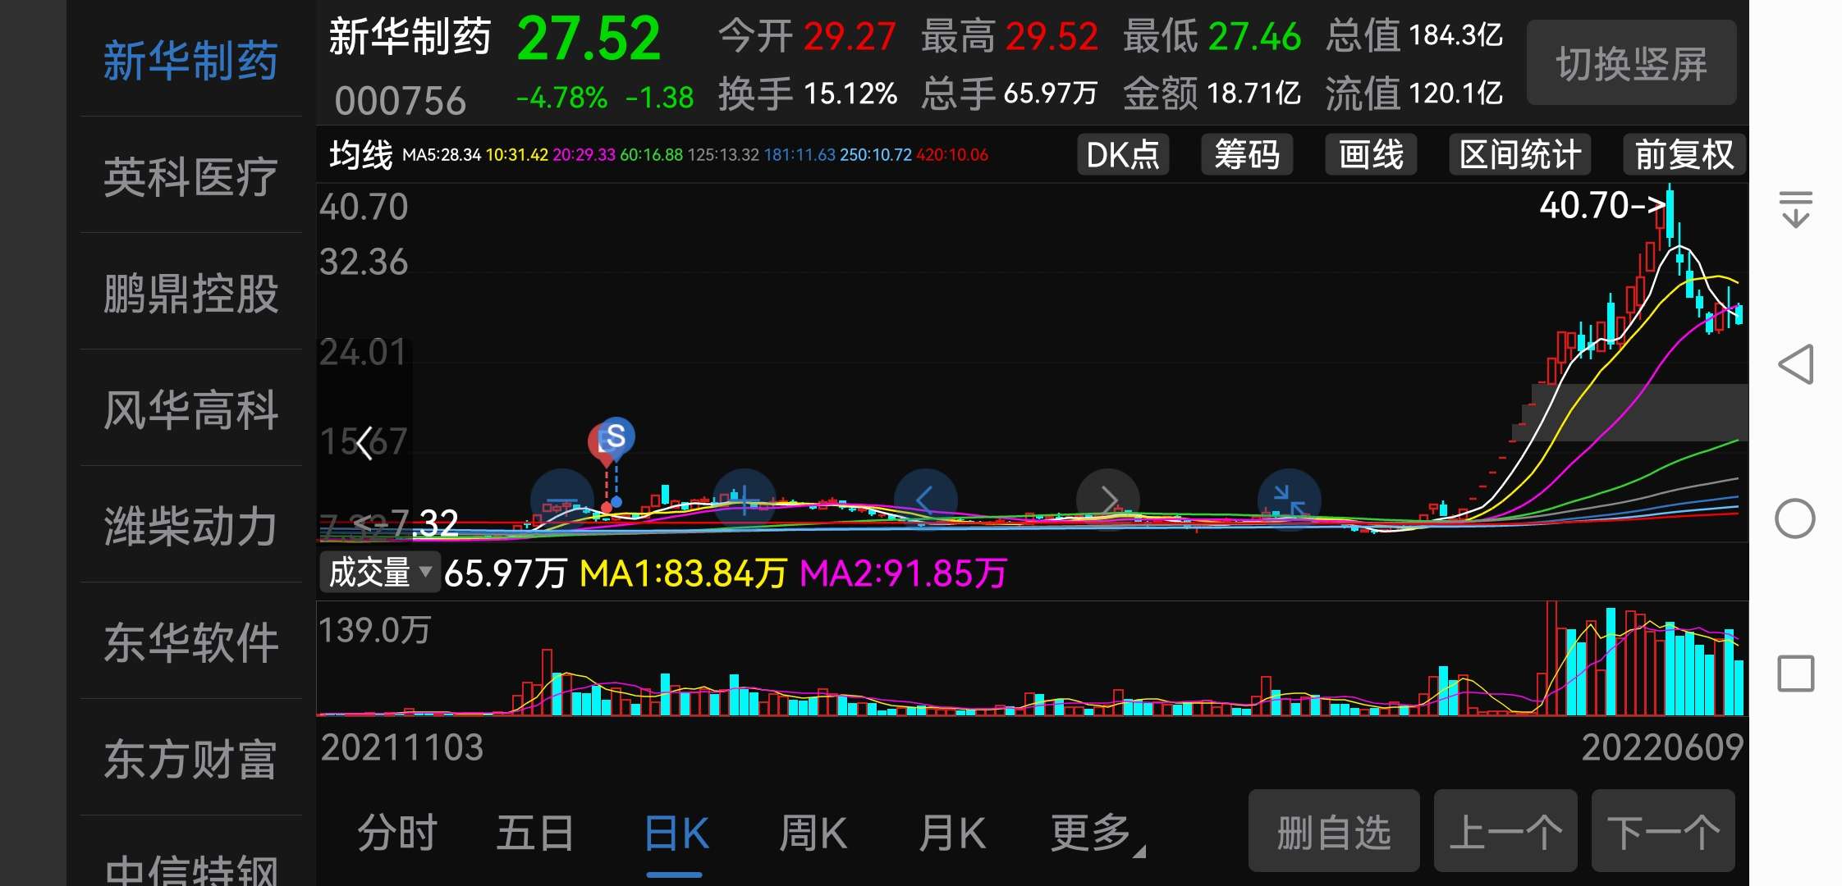Select 潍柴动力 in the stock list
This screenshot has height=886, width=1842.
(190, 526)
